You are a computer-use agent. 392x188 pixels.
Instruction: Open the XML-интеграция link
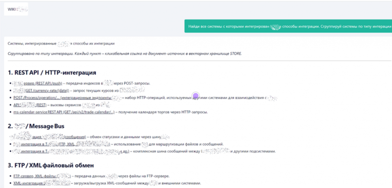coord(41,183)
